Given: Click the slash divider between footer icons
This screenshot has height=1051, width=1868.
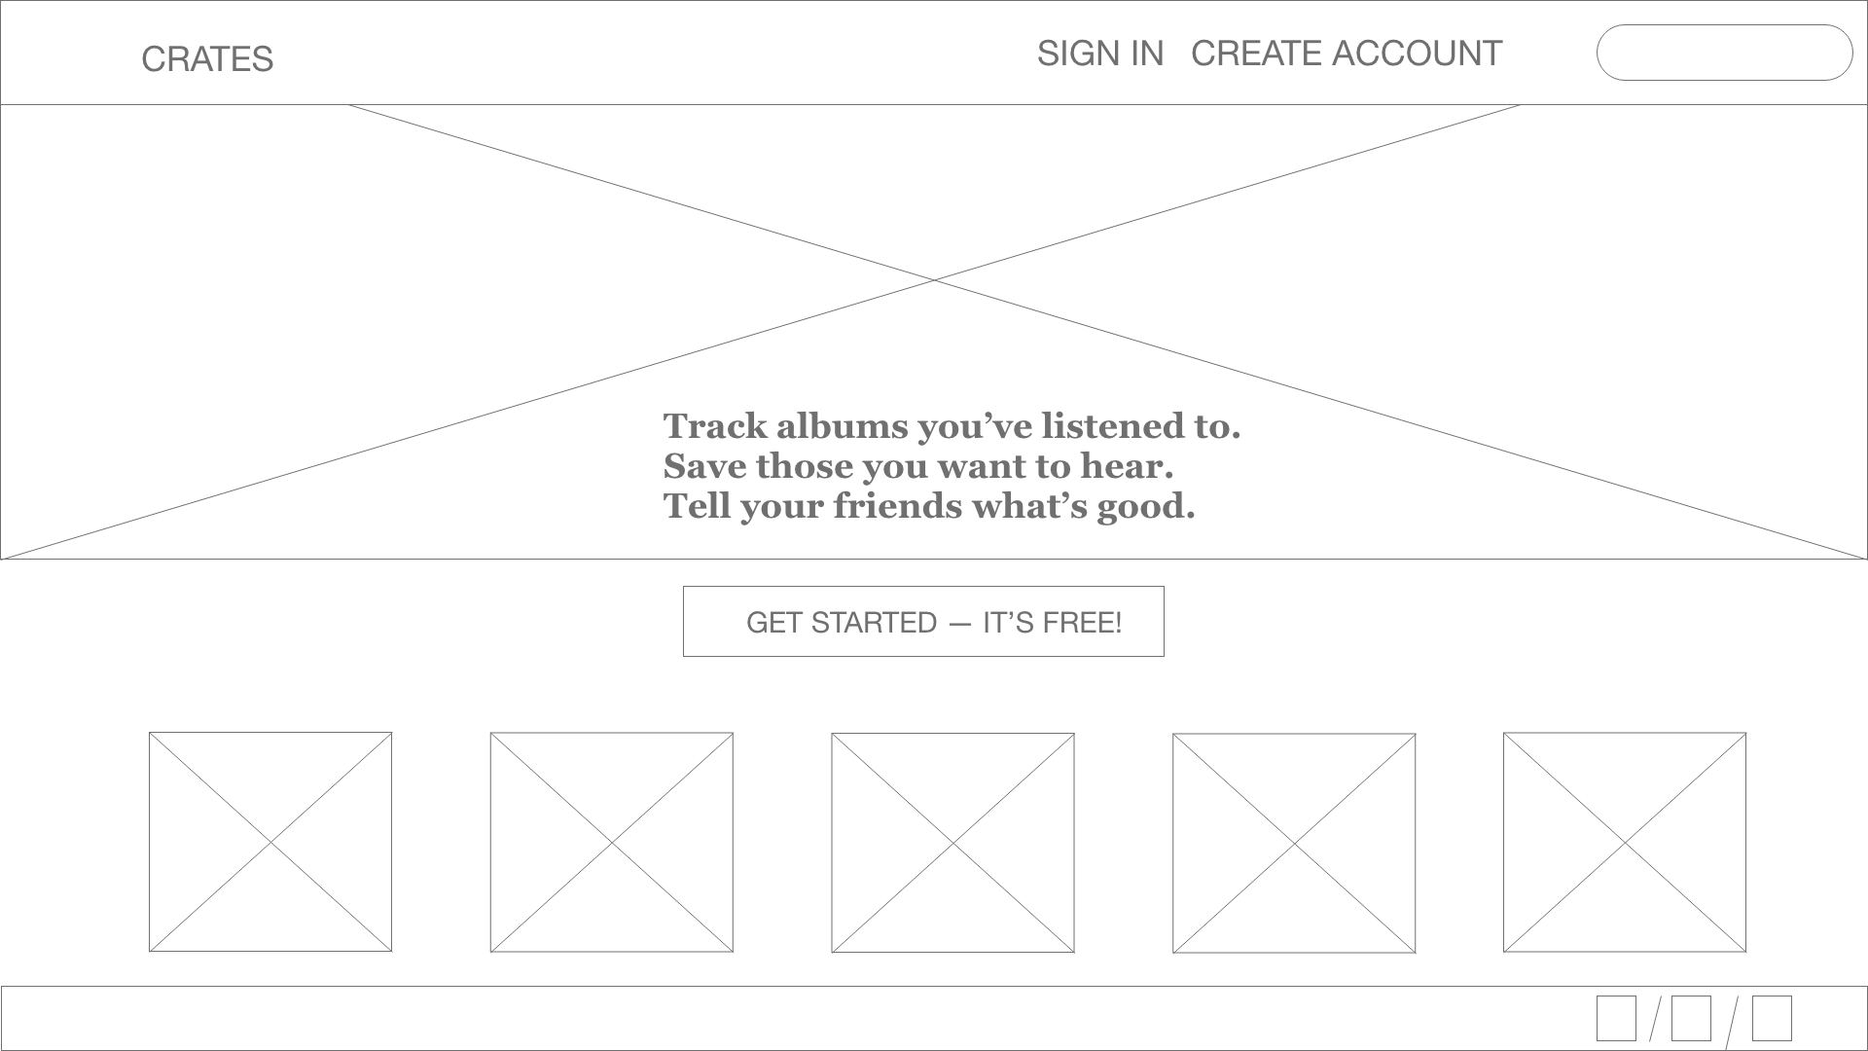Looking at the screenshot, I should point(1655,1020).
